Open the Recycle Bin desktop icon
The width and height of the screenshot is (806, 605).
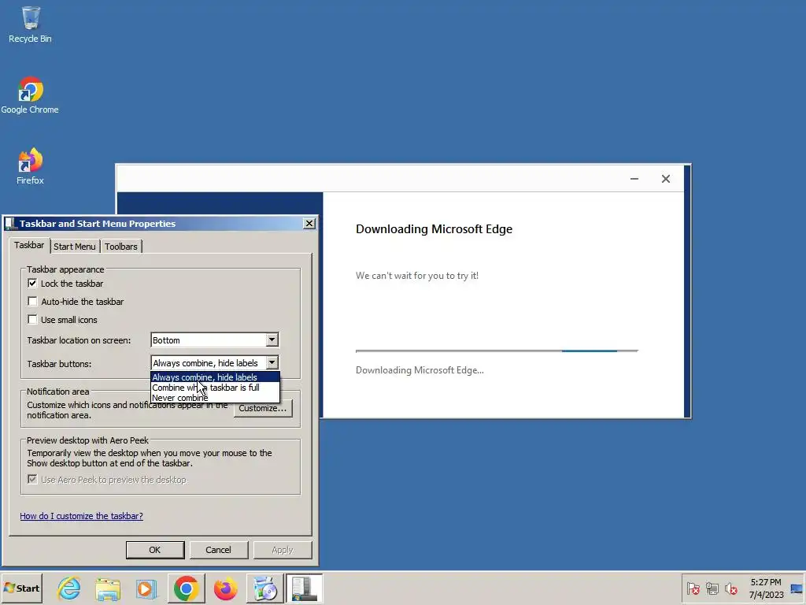[x=31, y=24]
